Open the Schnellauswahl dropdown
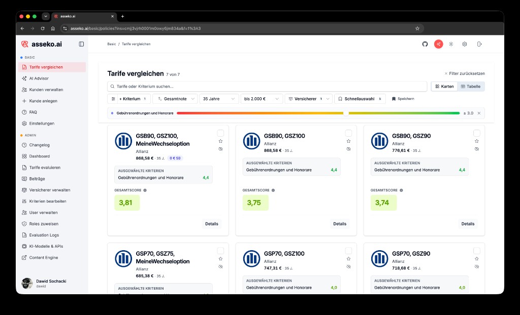 (360, 99)
